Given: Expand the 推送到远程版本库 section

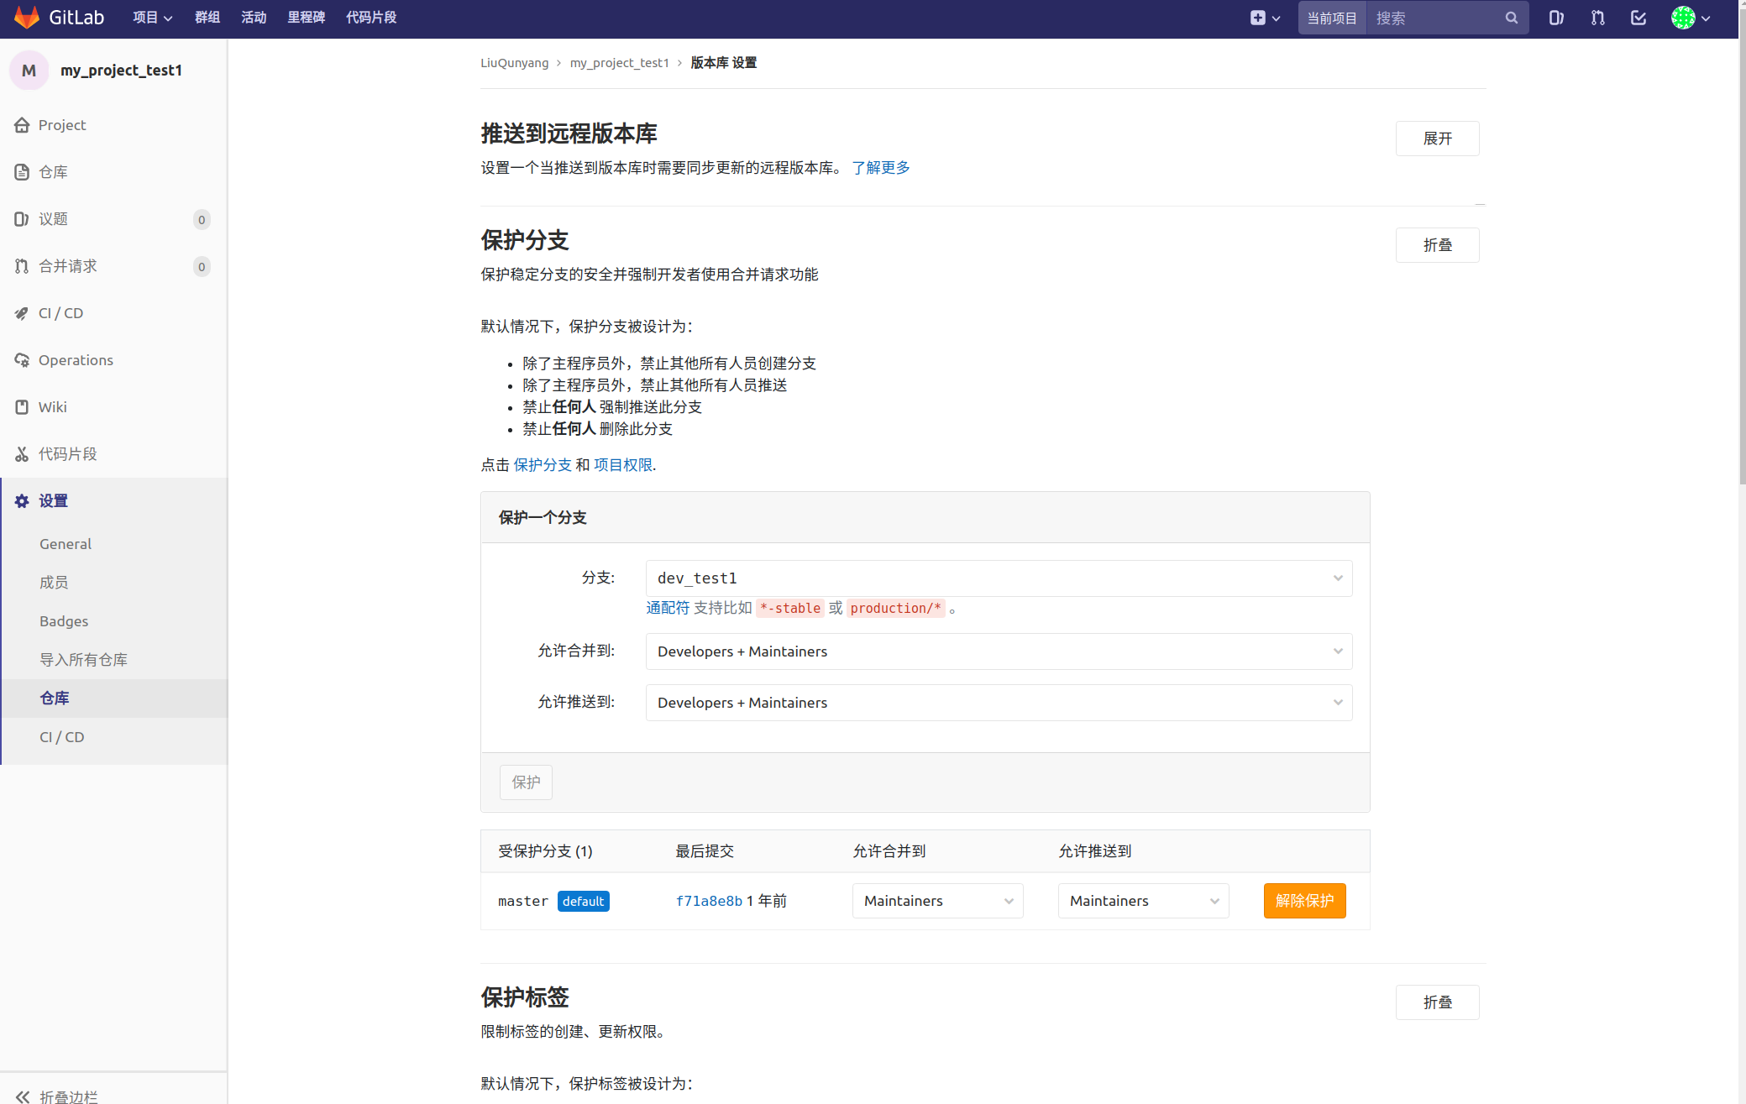Looking at the screenshot, I should 1437,138.
